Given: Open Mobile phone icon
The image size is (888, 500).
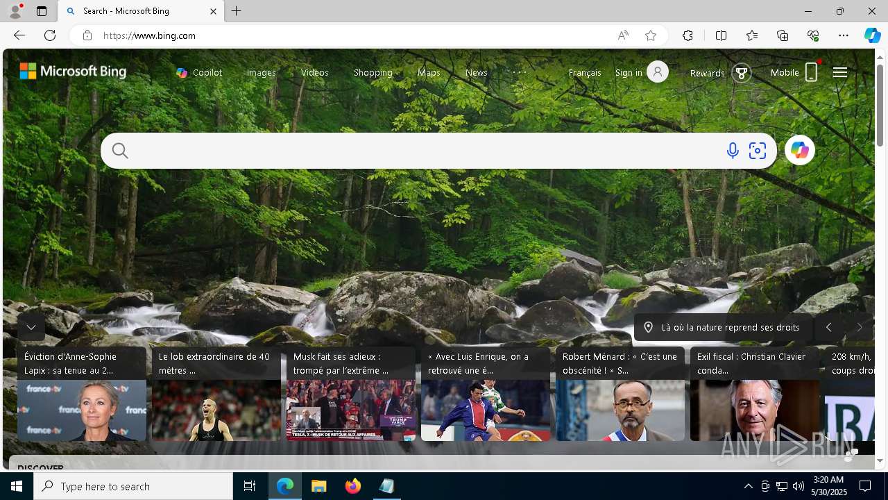Looking at the screenshot, I should click(x=811, y=72).
